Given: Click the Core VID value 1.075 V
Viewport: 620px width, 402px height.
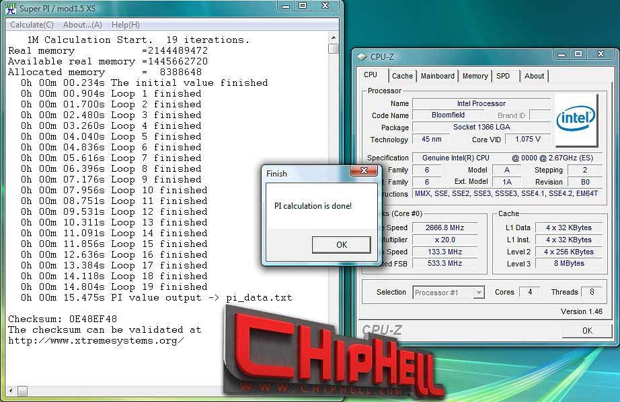Looking at the screenshot, I should coord(528,140).
